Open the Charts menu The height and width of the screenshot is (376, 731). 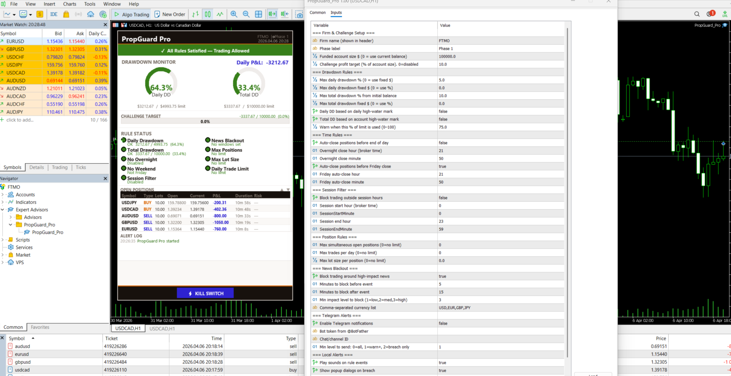tap(70, 4)
